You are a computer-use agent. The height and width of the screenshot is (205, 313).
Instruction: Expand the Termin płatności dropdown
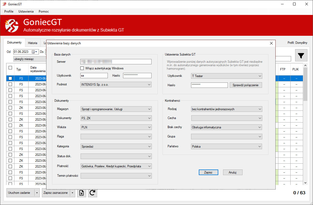(116, 176)
